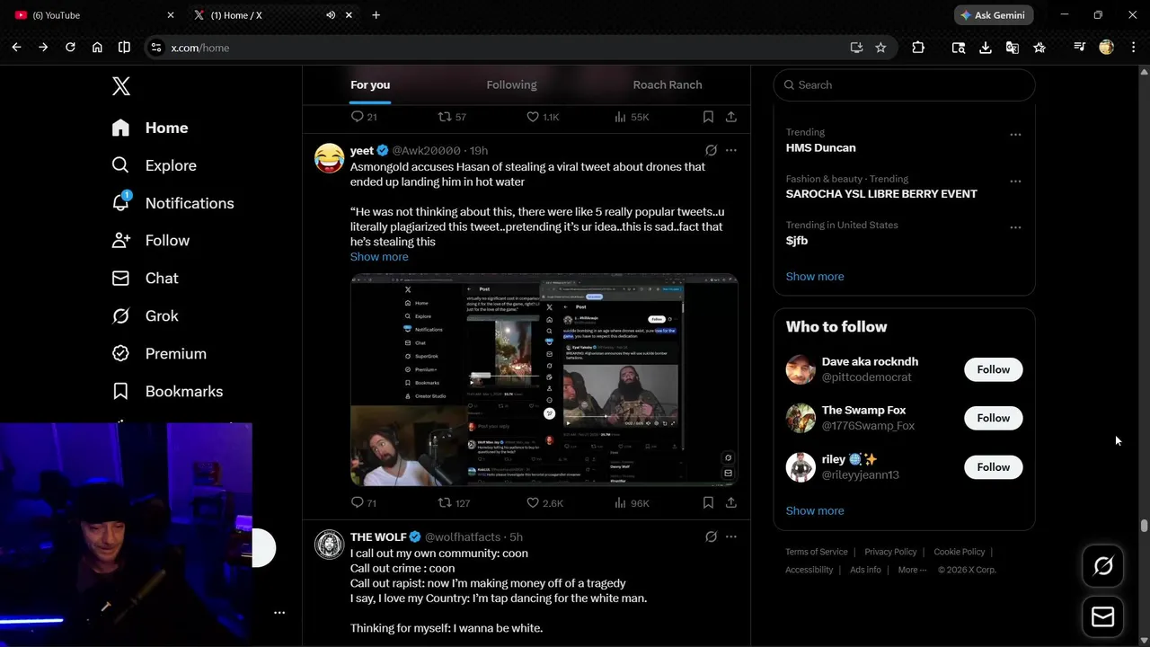Screen dimensions: 1150x647
Task: Click the X logo in the sidebar
Action: click(x=121, y=86)
